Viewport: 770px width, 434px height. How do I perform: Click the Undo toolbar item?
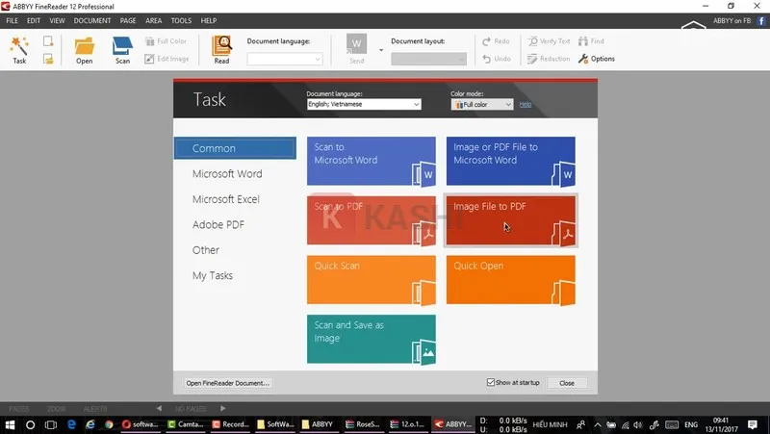[x=496, y=59]
